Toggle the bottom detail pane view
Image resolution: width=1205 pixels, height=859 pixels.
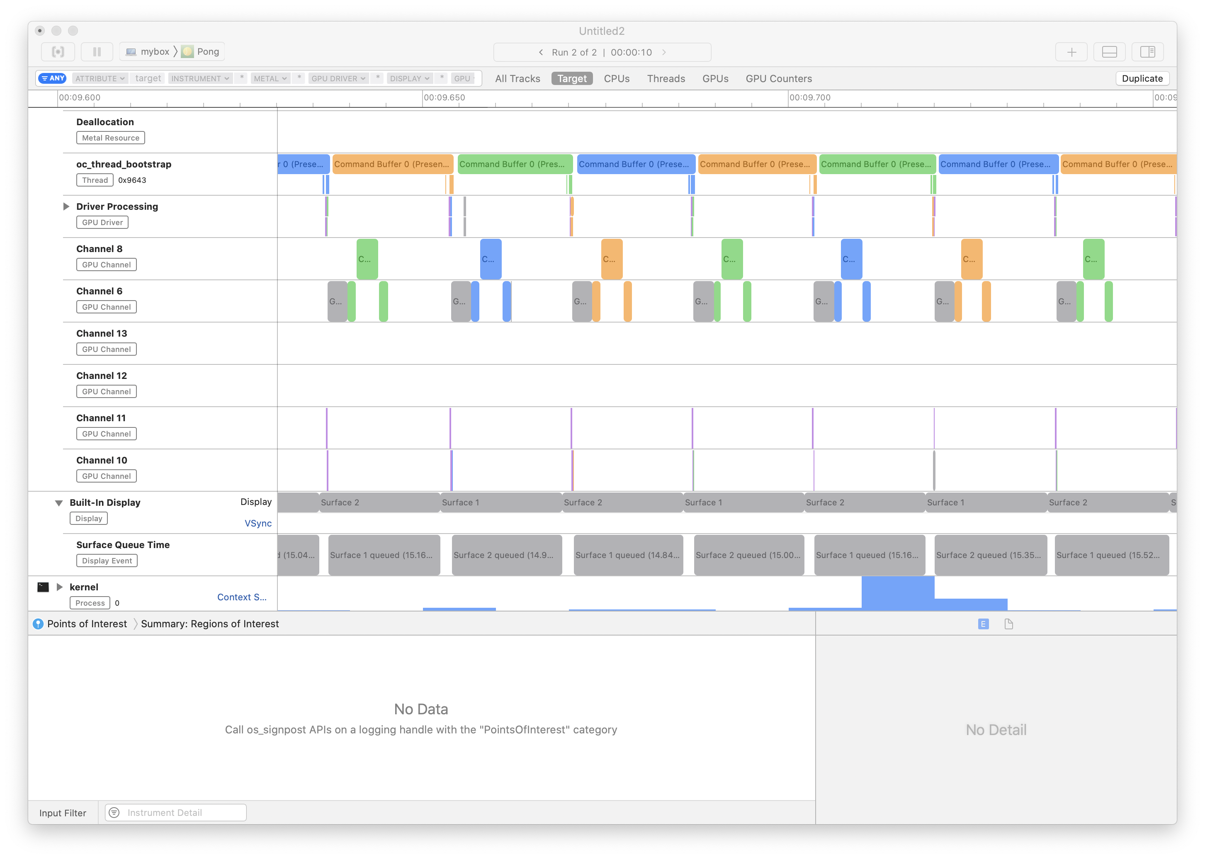click(x=1109, y=52)
